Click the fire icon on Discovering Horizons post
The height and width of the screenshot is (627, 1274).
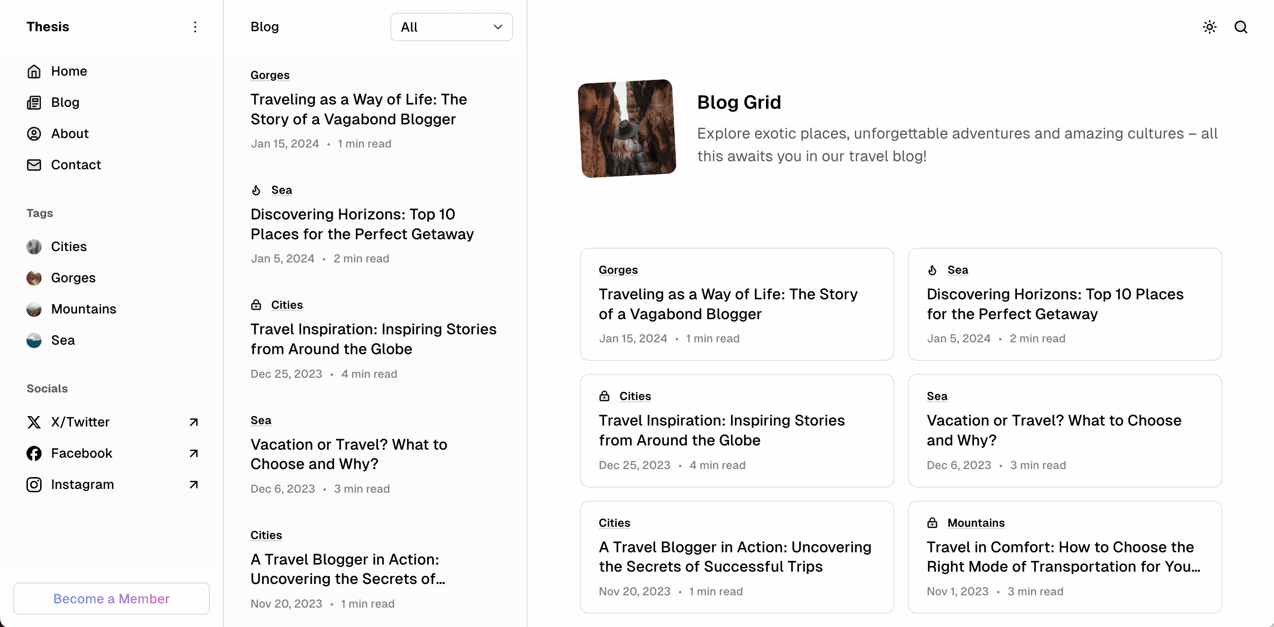pyautogui.click(x=257, y=190)
